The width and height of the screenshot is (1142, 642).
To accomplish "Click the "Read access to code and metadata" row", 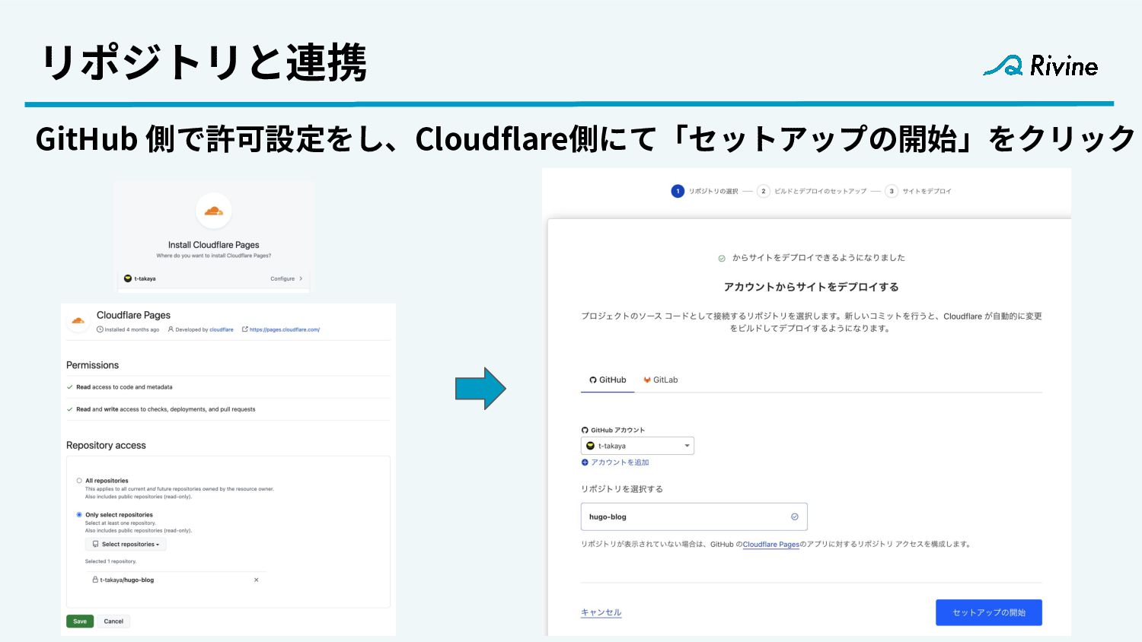I will pos(228,387).
